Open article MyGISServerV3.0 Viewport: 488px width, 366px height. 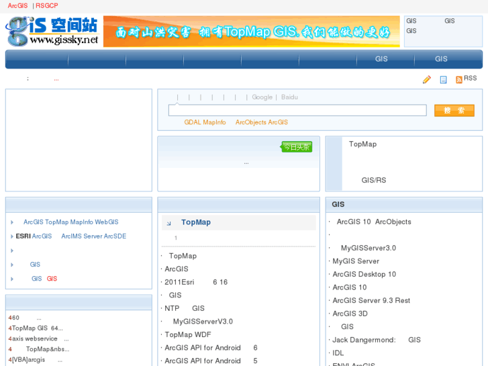pyautogui.click(x=203, y=321)
